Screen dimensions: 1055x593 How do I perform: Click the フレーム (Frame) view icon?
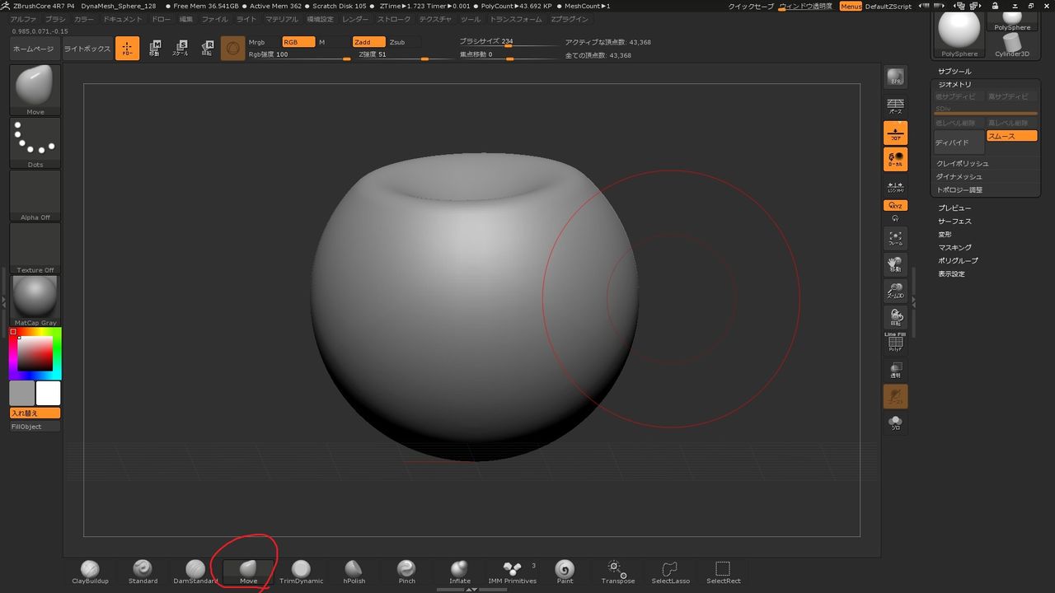point(895,238)
